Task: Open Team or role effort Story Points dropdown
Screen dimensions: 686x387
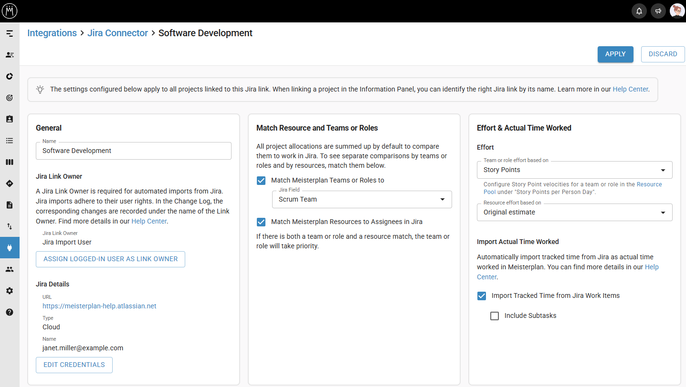Action: [x=575, y=170]
